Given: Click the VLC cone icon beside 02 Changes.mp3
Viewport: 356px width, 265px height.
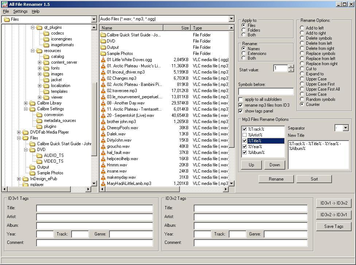Looking at the screenshot, I should 103,78.
